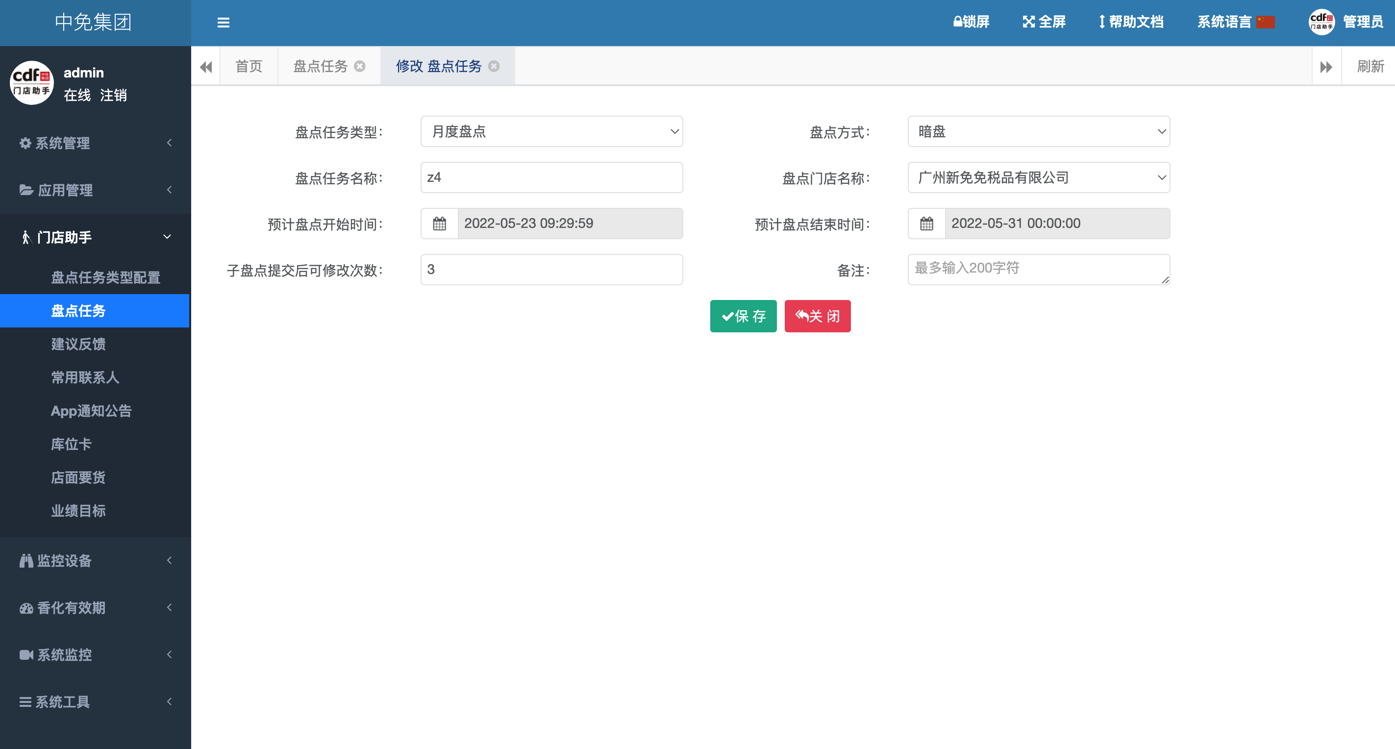Viewport: 1395px width, 749px height.
Task: Open the 盘点任务类型 dropdown
Action: [551, 131]
